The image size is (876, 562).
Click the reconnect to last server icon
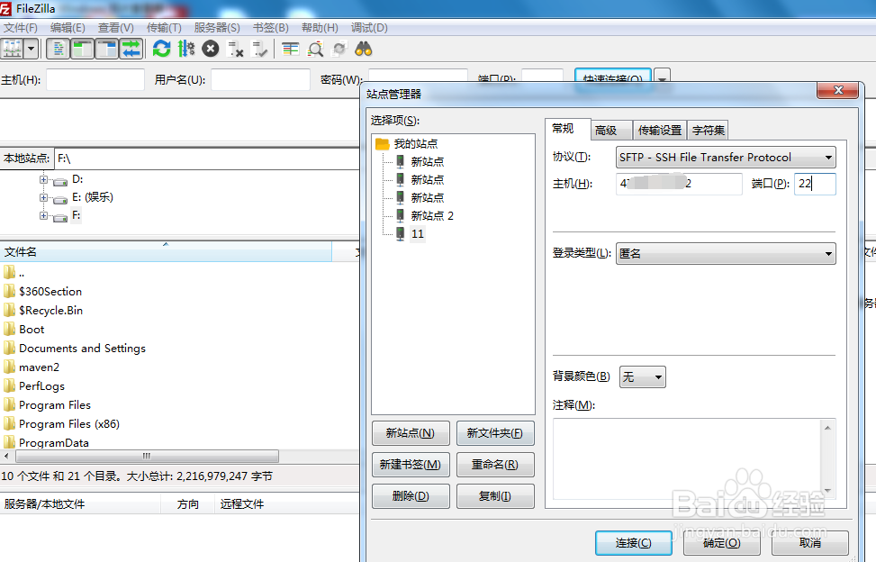(x=259, y=50)
